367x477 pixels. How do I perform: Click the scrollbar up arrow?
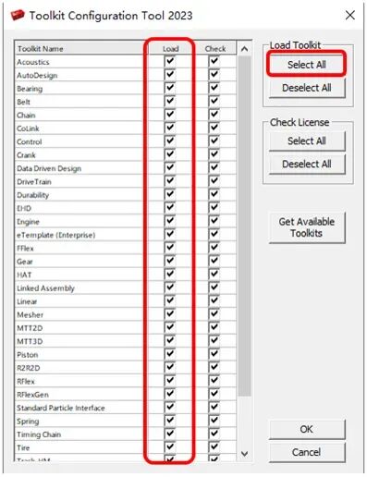coord(244,49)
